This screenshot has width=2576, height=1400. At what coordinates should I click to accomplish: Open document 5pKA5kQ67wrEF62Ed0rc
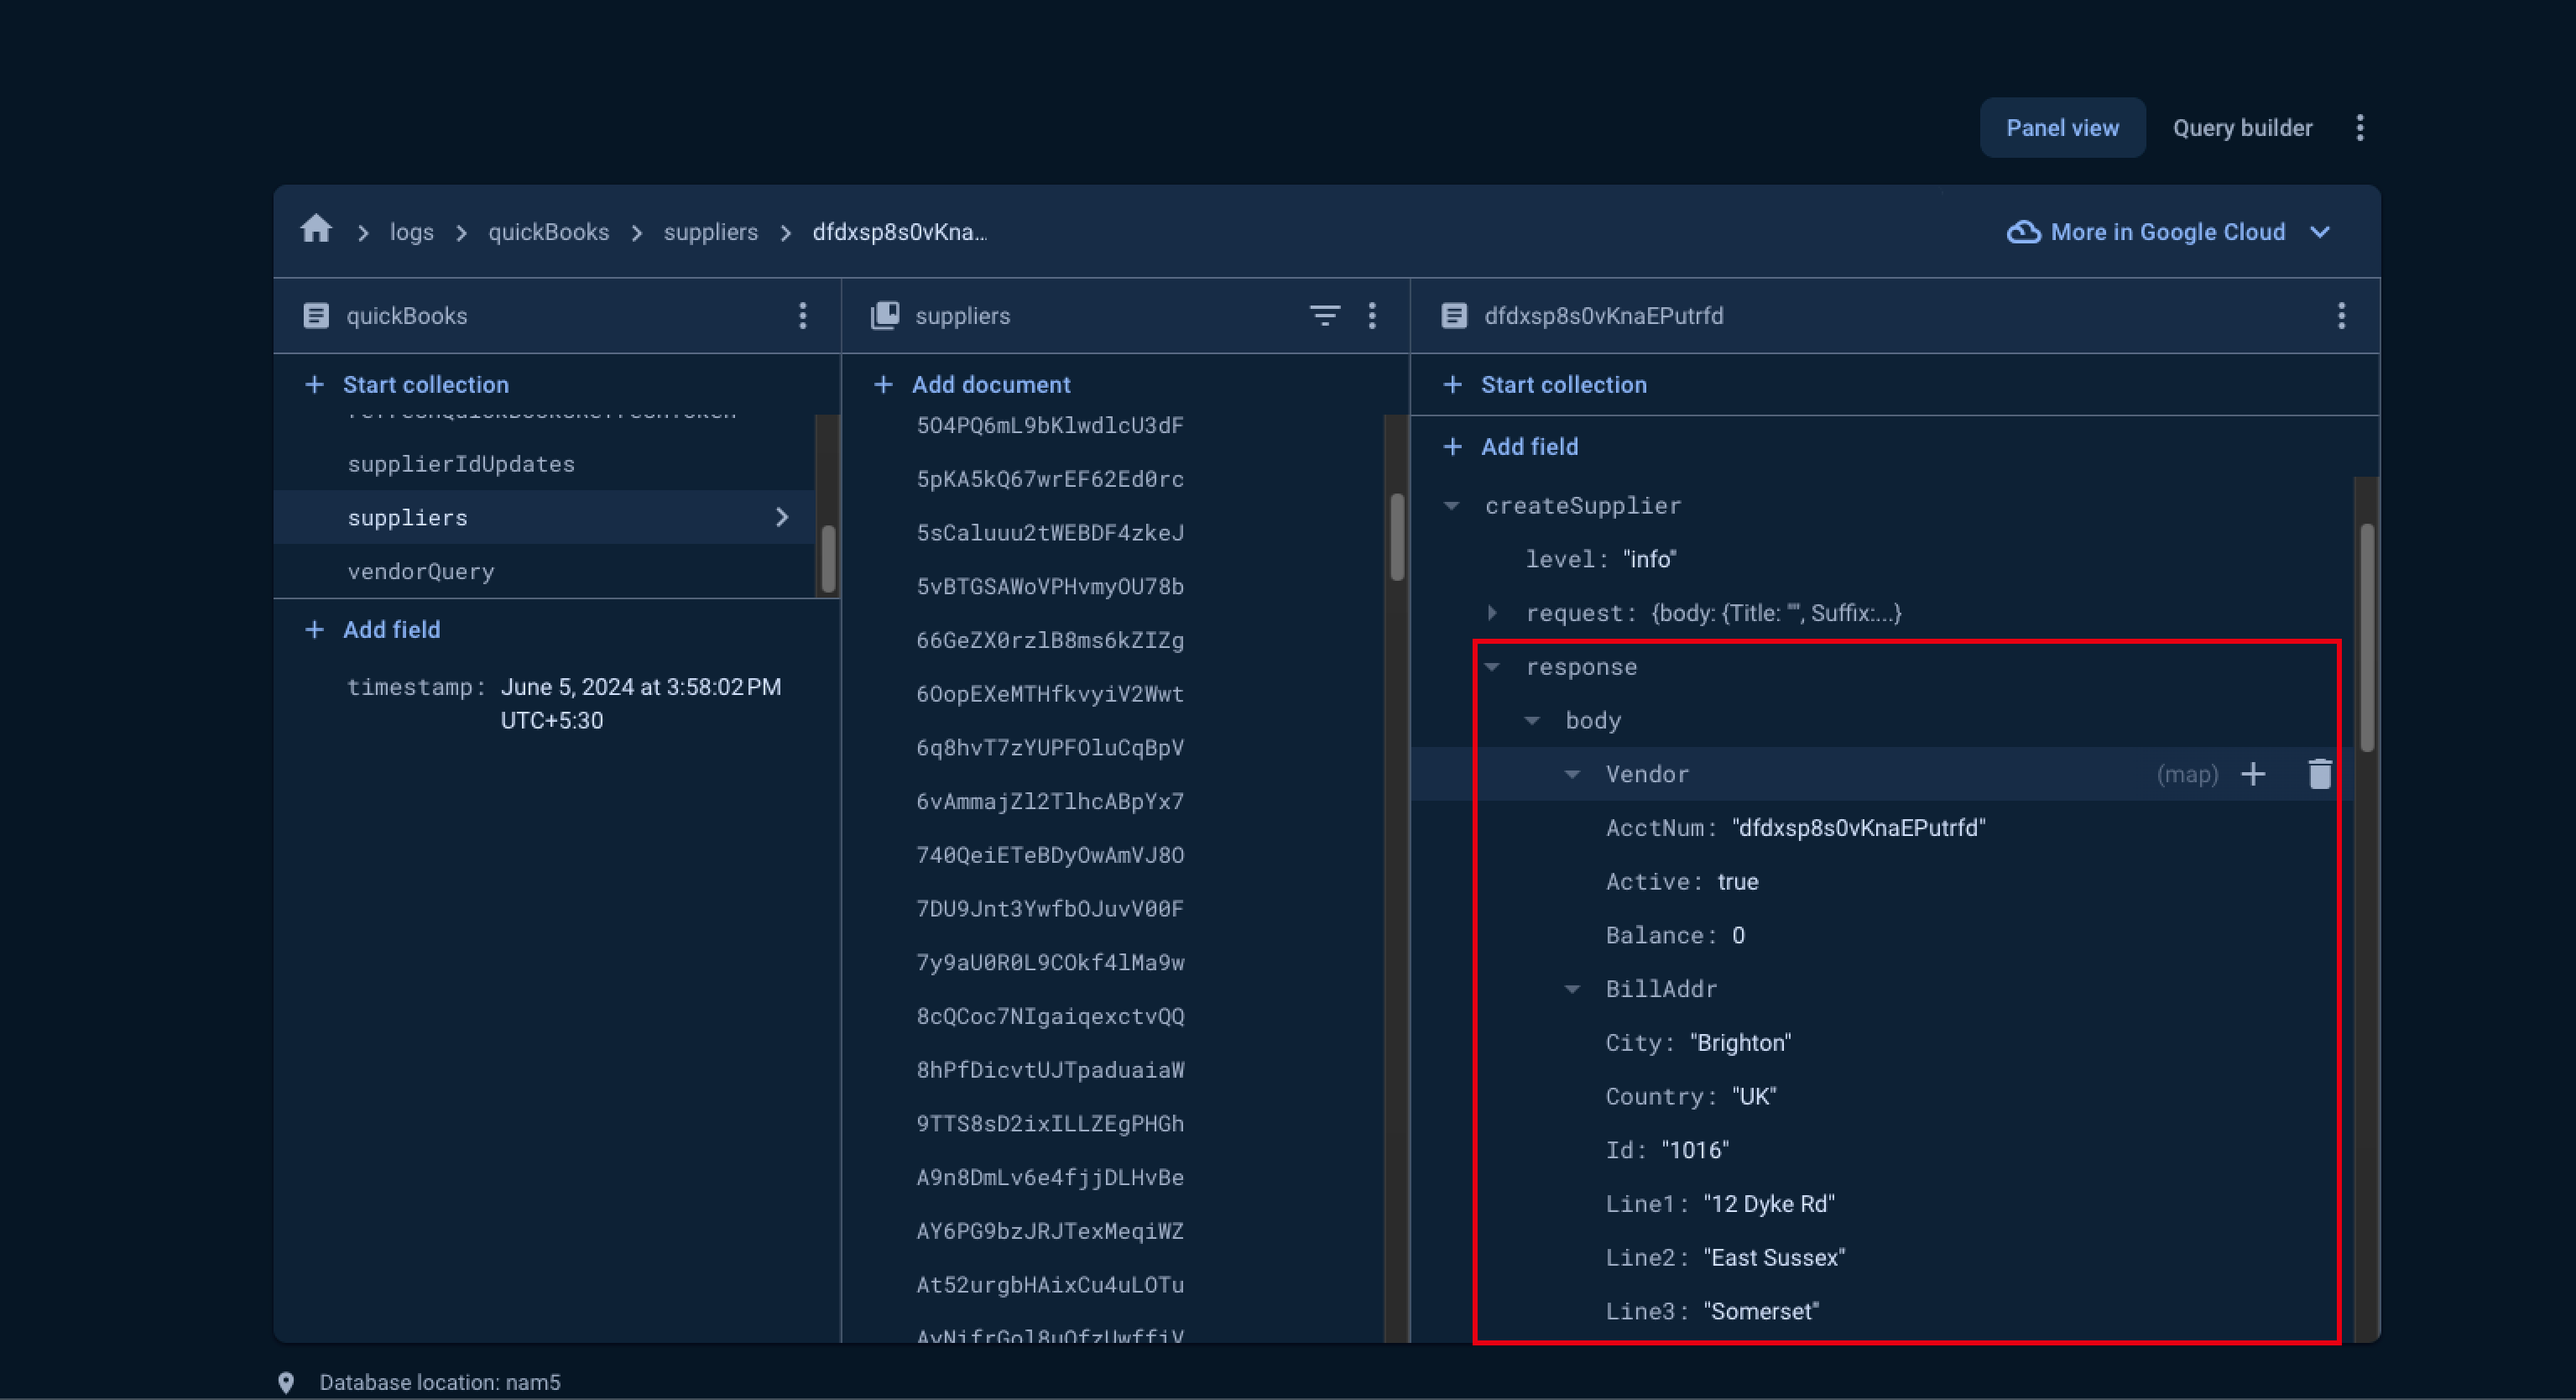coord(1050,479)
